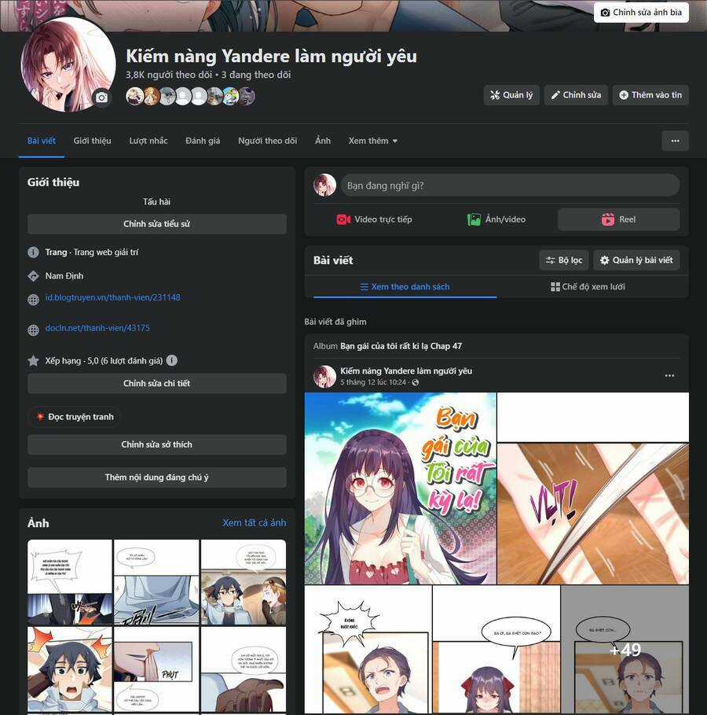Open Quản lý bài viết settings
Image resolution: width=707 pixels, height=715 pixels.
click(x=636, y=260)
